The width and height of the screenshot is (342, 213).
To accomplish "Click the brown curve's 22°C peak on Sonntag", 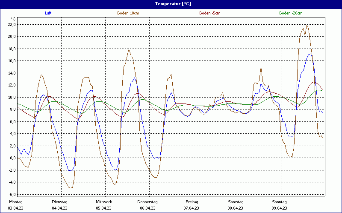I will coord(307,26).
